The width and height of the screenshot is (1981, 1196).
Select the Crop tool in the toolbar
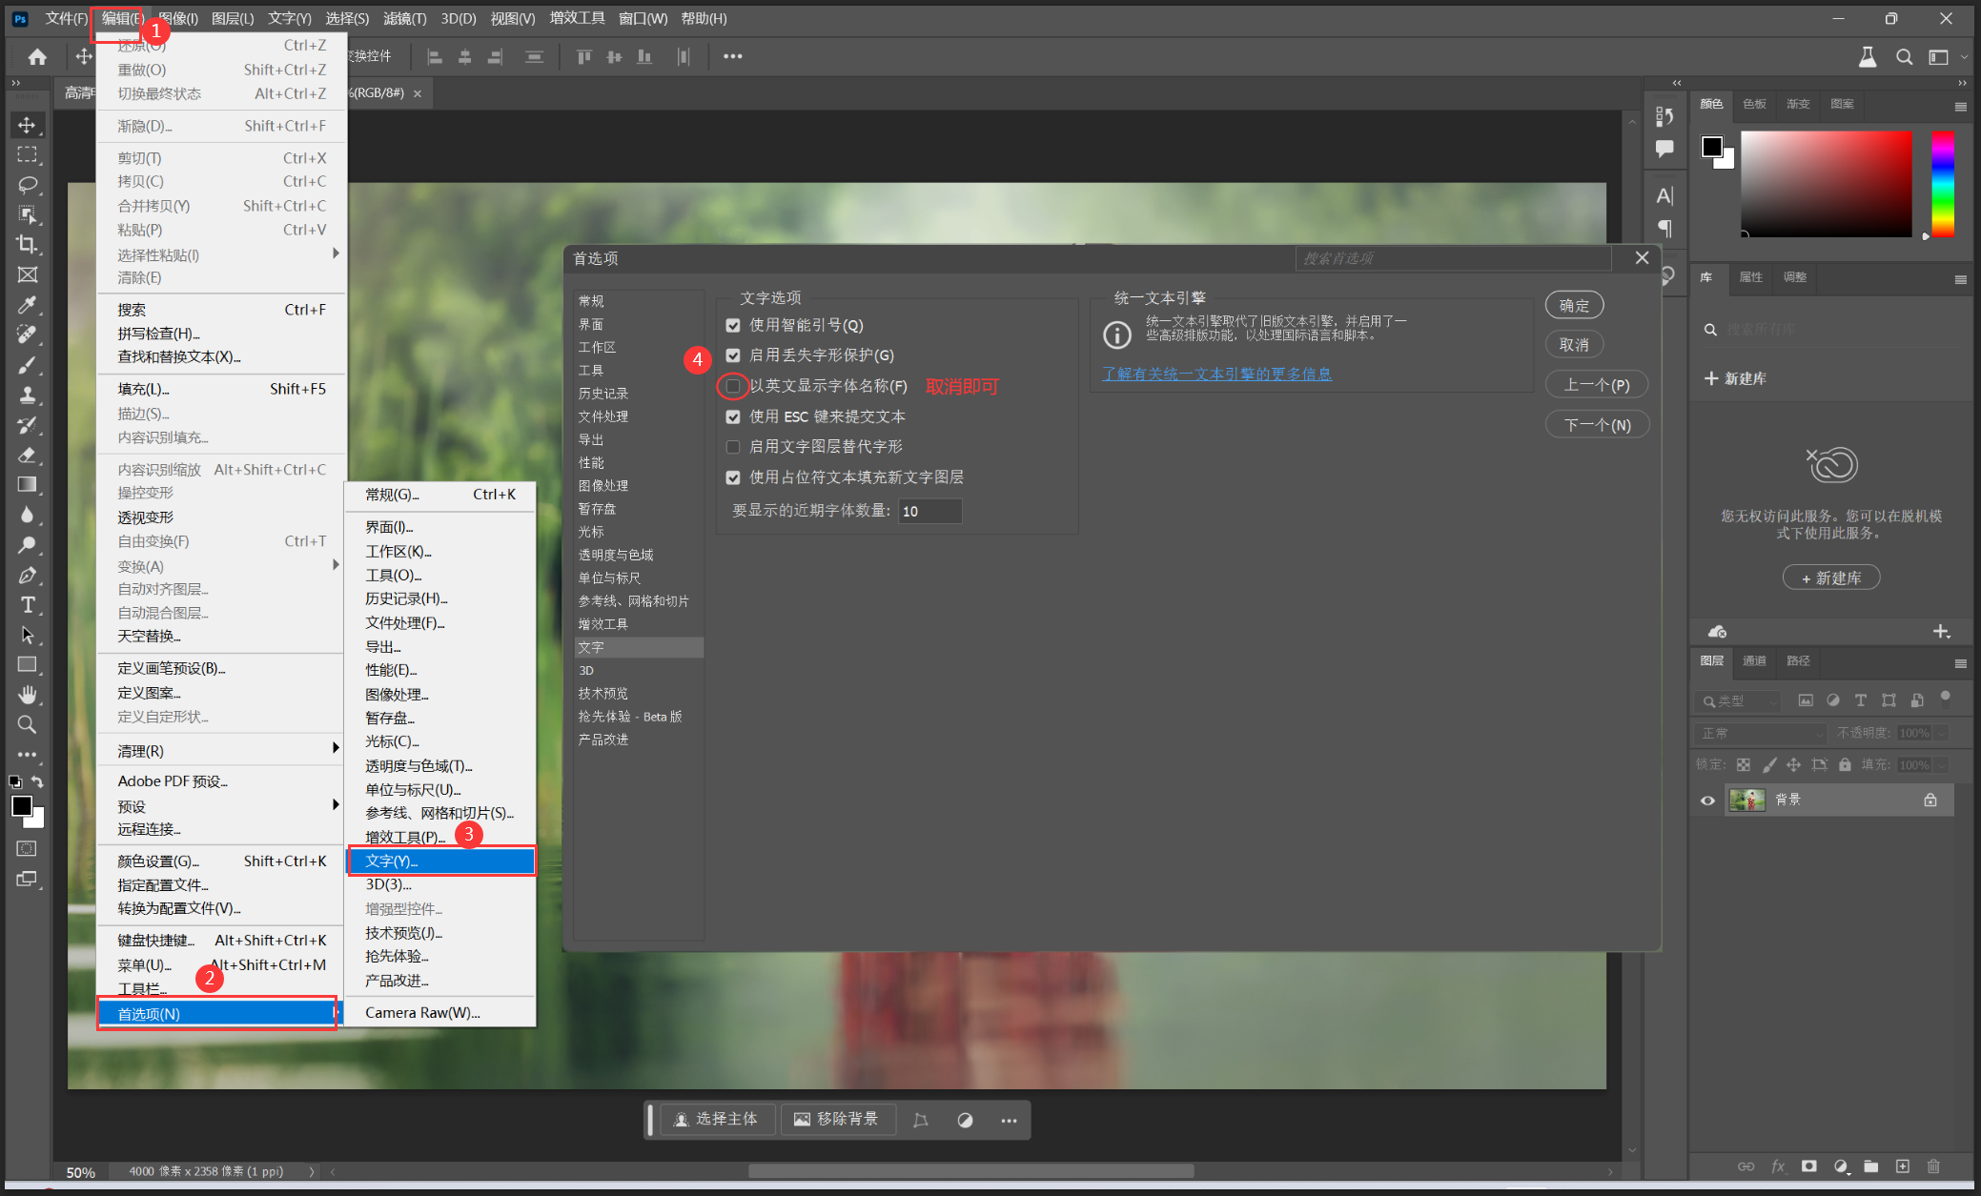coord(27,244)
